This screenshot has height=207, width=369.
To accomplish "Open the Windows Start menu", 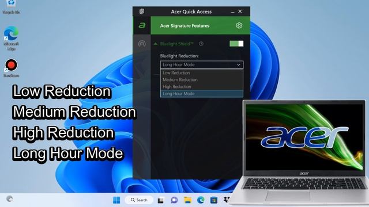I will [x=116, y=200].
